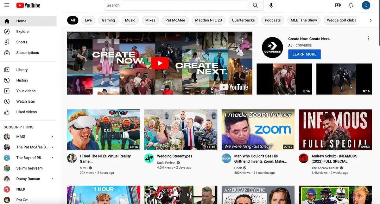Open Andrew Schulz INFAMOUS video title

click(334, 159)
